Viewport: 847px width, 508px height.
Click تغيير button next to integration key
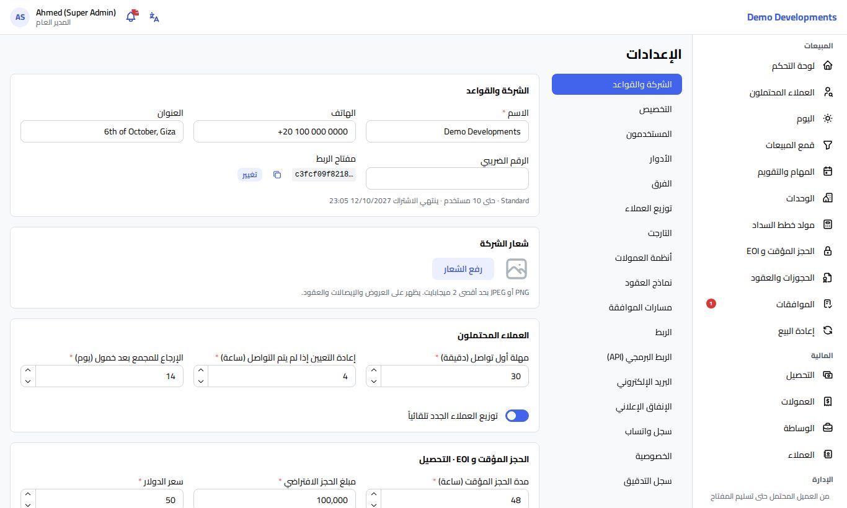250,175
